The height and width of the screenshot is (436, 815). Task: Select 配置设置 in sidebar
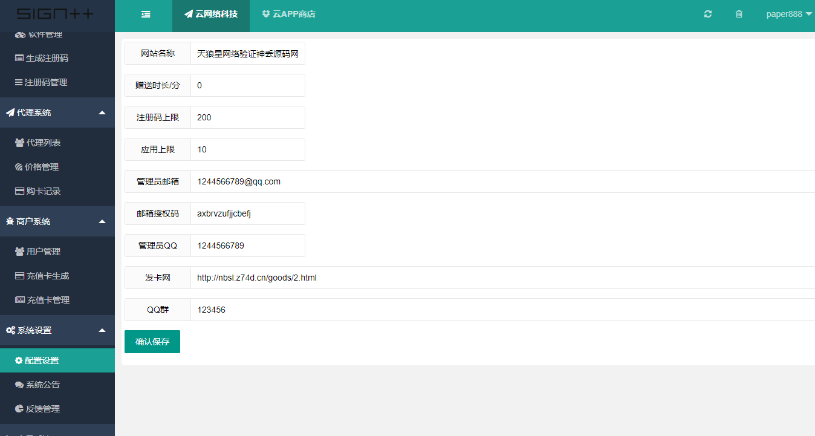click(42, 360)
